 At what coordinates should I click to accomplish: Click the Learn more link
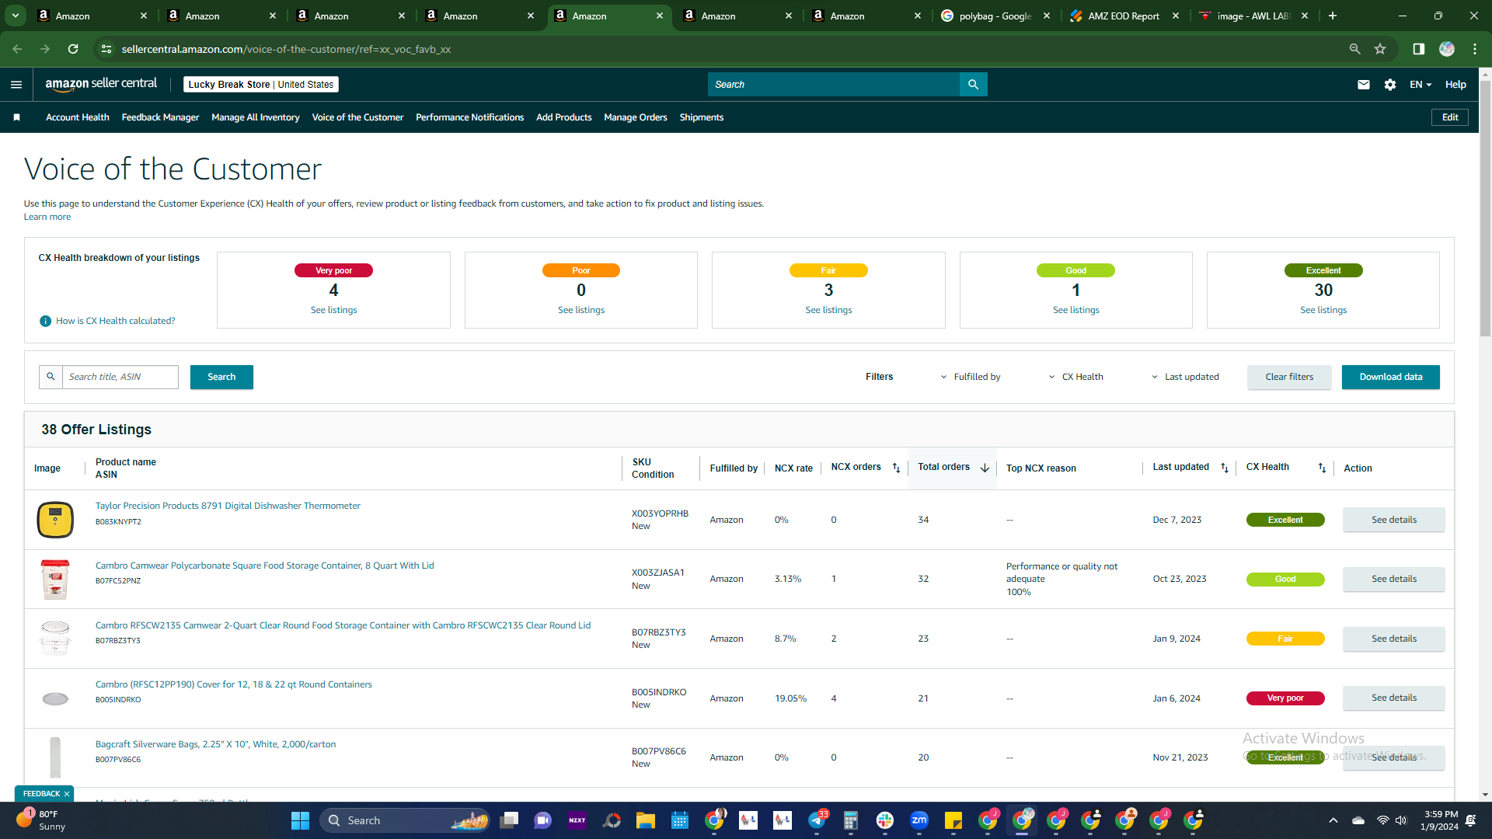coord(47,217)
